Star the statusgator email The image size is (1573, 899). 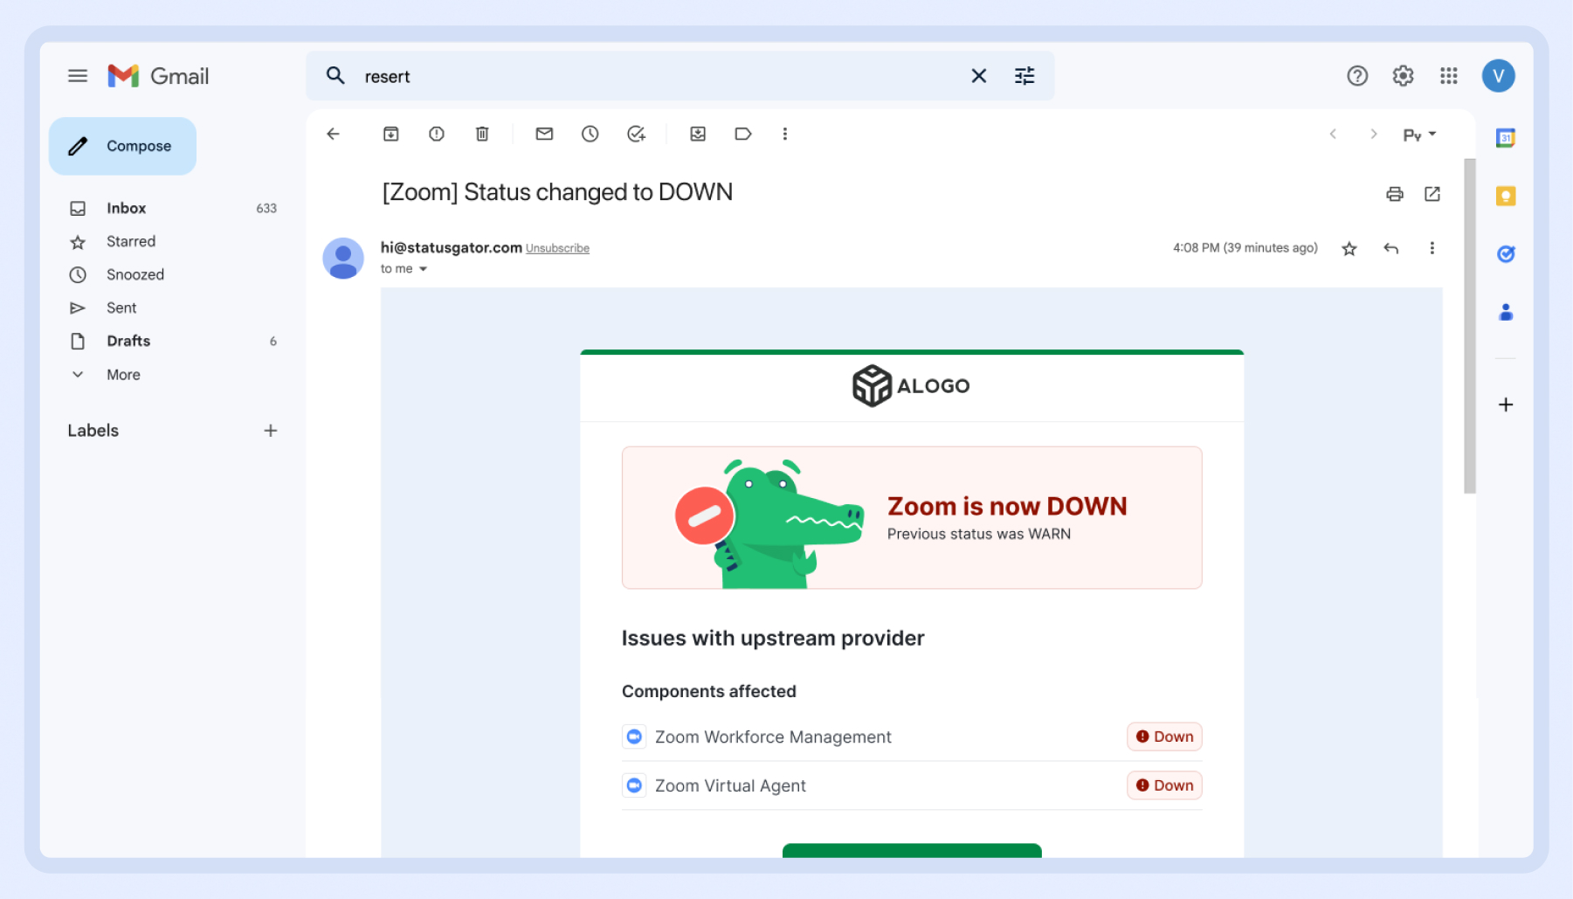pos(1349,249)
